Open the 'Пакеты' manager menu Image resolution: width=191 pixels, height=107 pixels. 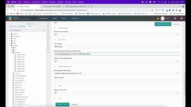[x=65, y=18]
